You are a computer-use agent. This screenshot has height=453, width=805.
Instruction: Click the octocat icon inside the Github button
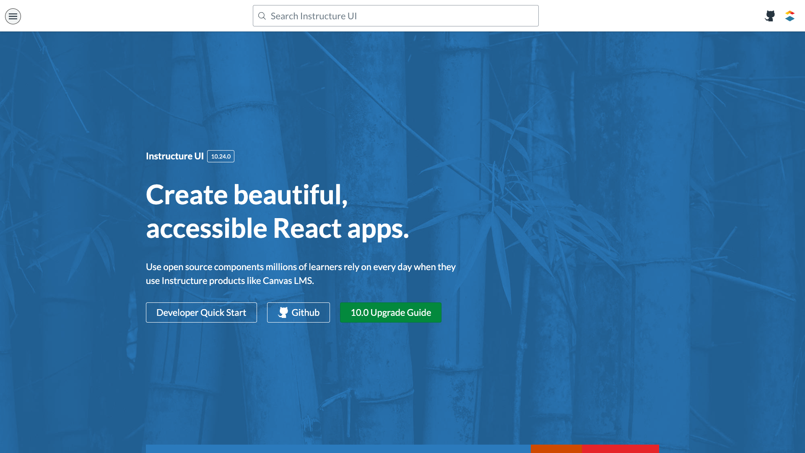(283, 312)
